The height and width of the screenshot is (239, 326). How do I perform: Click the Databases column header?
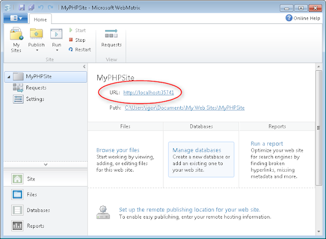pyautogui.click(x=201, y=126)
